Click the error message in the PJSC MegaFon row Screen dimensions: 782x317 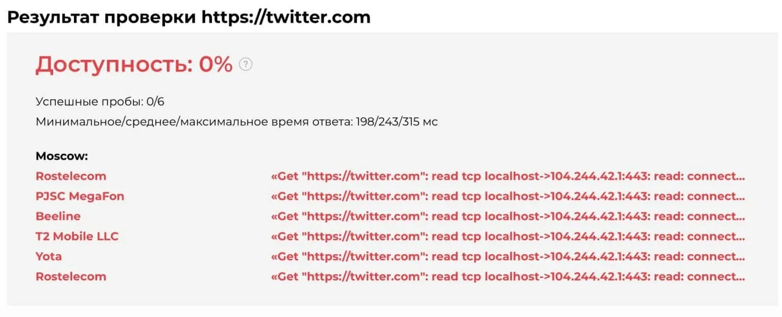tap(508, 196)
